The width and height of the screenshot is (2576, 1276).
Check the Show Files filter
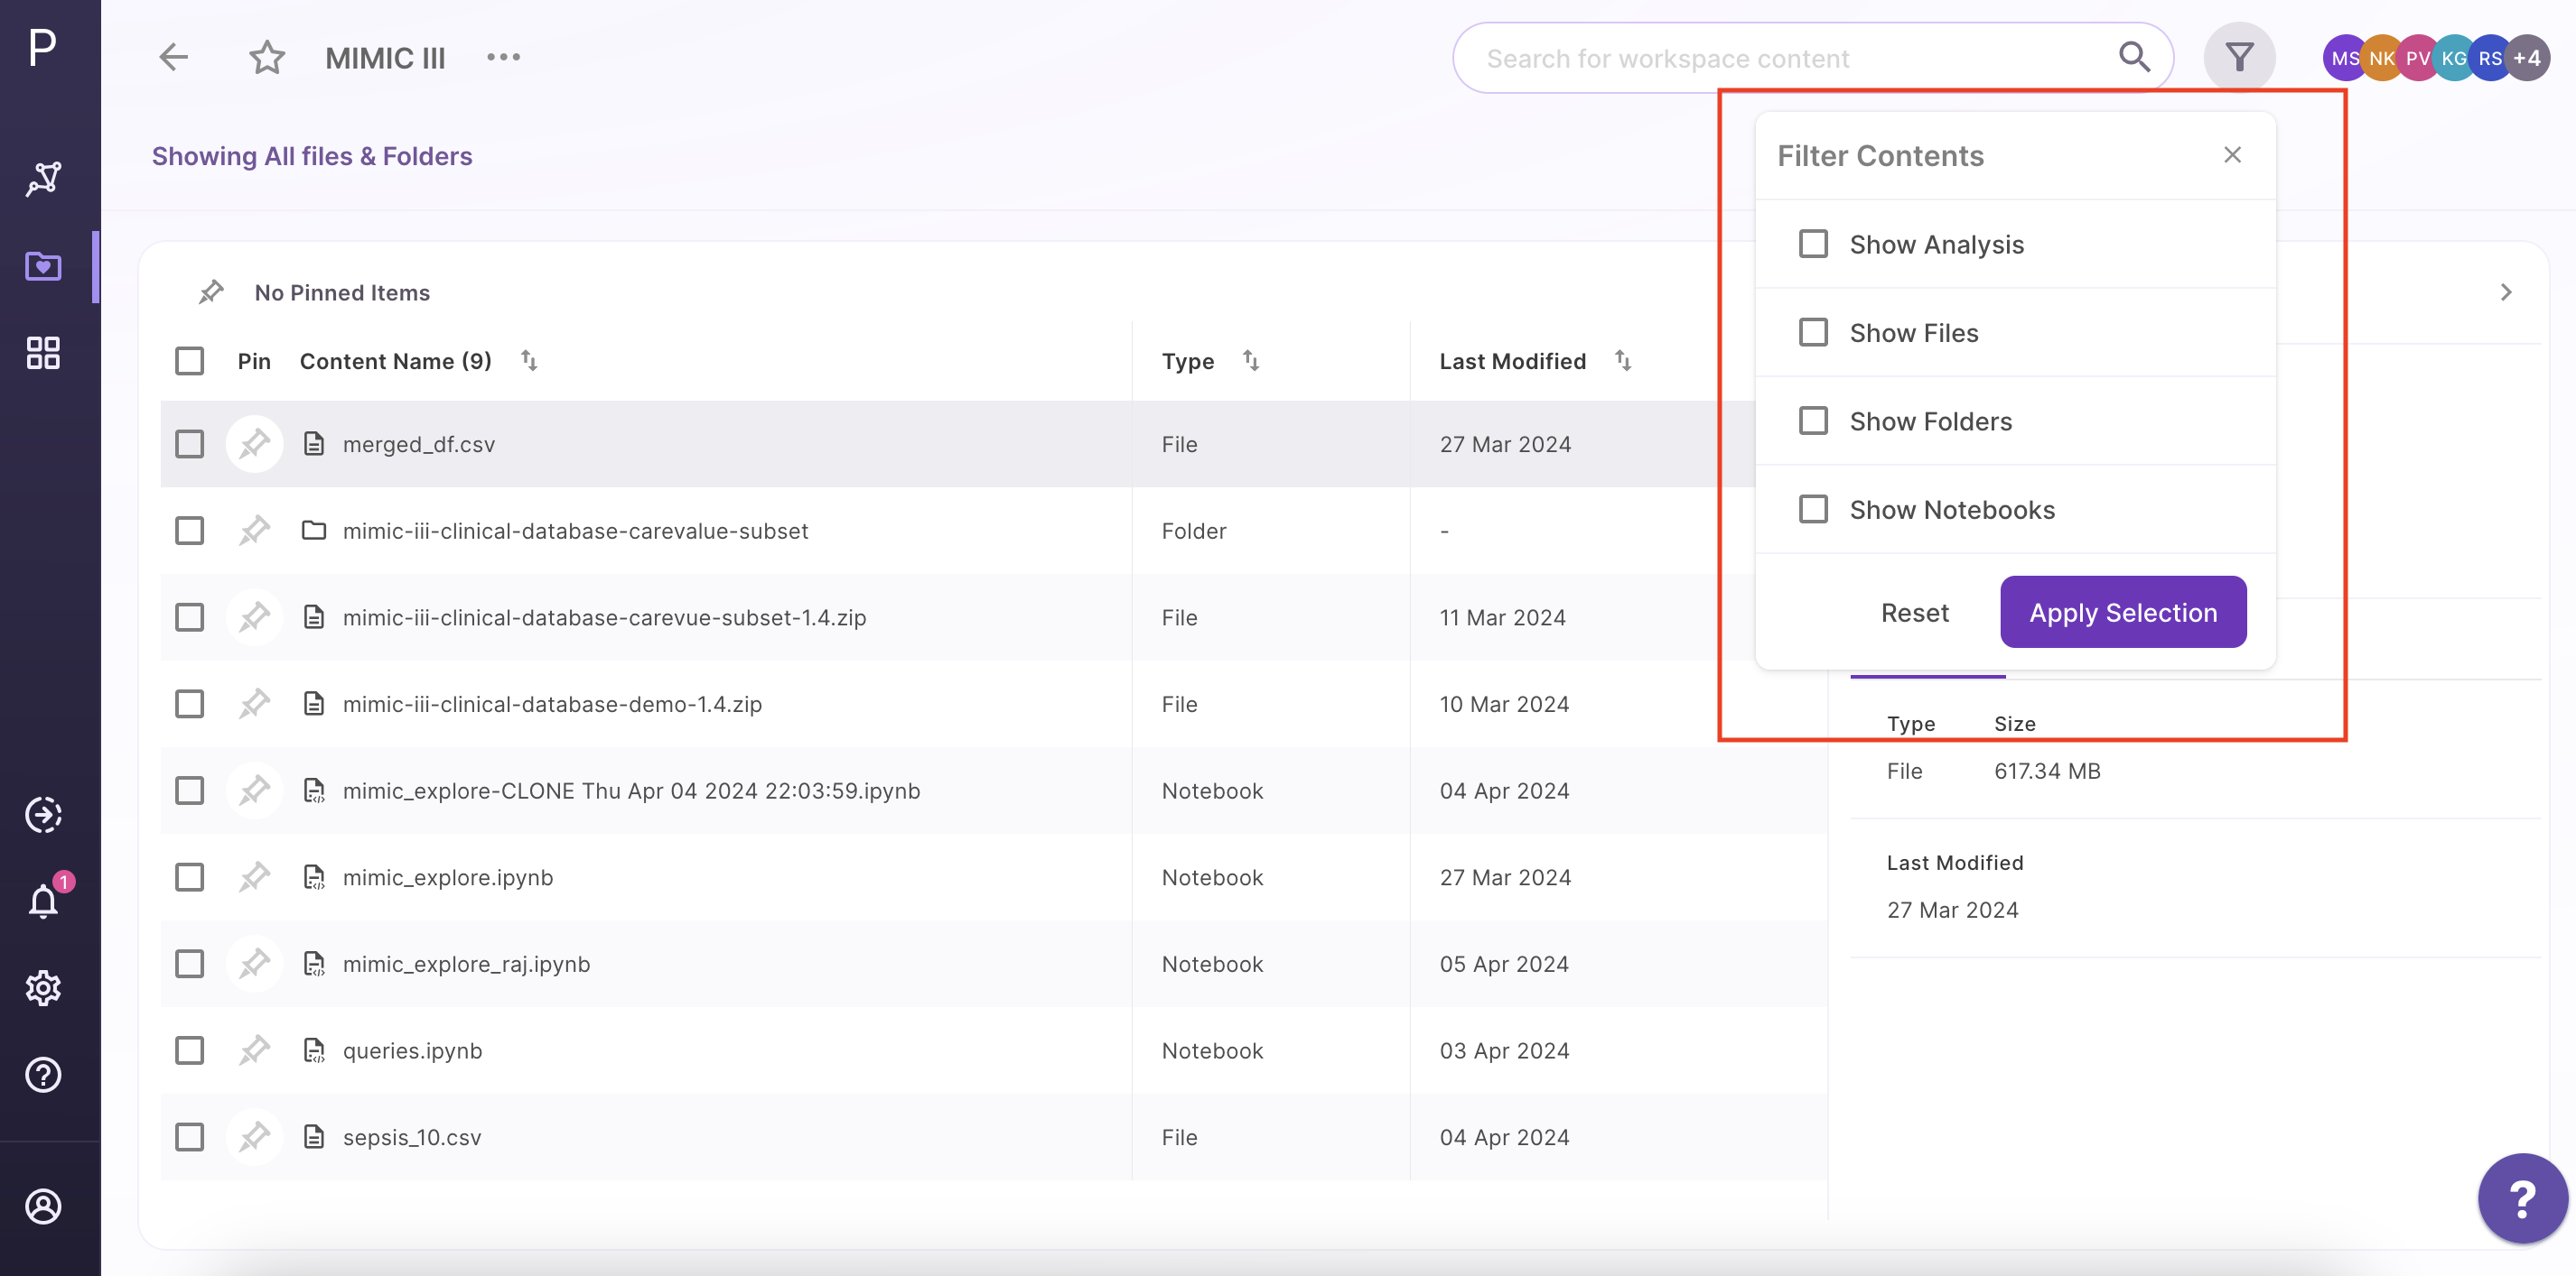[x=1813, y=332]
